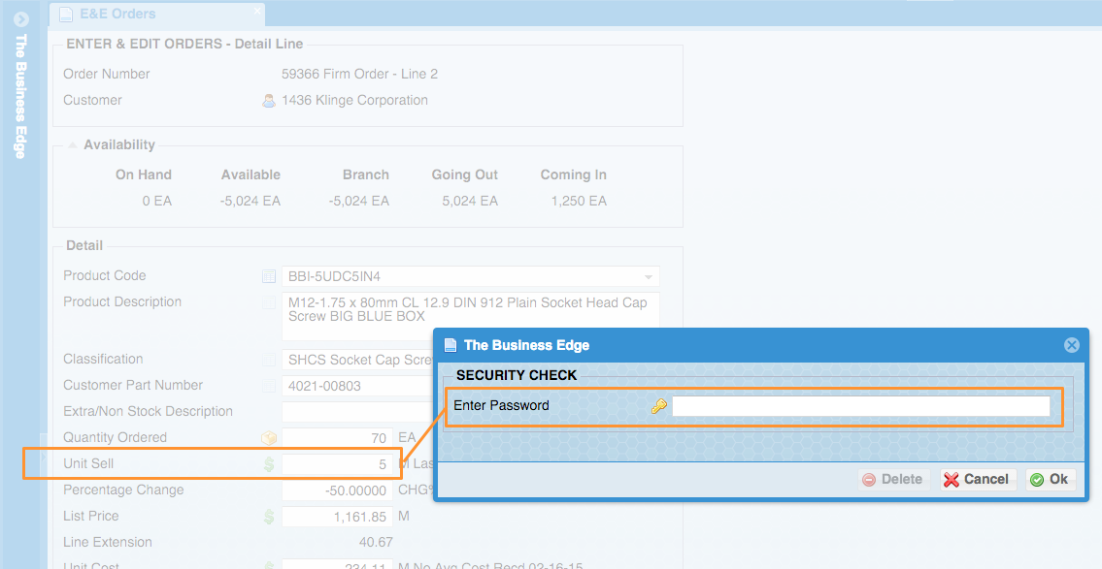Click the Going Out value 5,024 EA

click(470, 202)
